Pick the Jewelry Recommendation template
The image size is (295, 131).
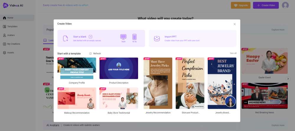pos(158,83)
